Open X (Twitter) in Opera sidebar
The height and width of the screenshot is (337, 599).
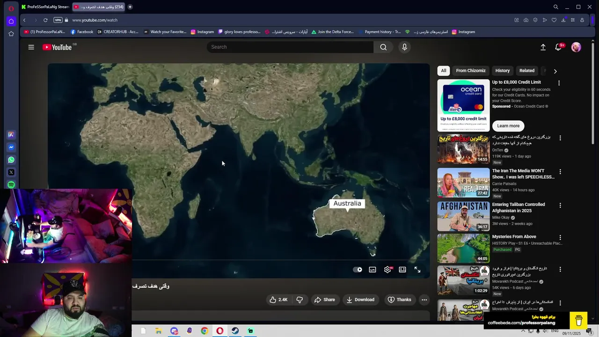[11, 172]
